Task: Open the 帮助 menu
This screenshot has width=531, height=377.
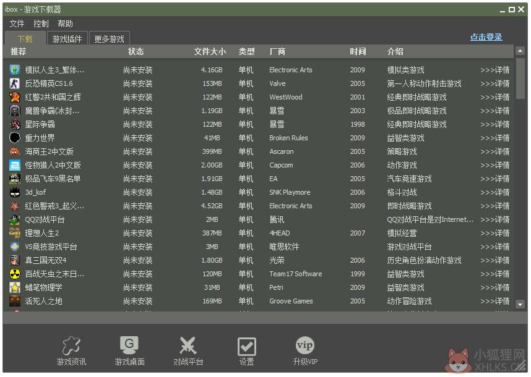Action: (x=65, y=23)
